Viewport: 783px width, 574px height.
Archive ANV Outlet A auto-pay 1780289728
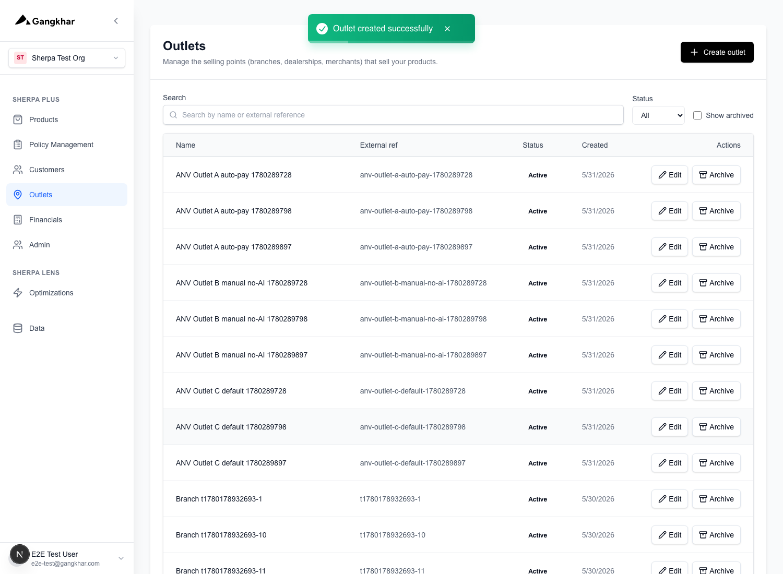[x=716, y=175]
